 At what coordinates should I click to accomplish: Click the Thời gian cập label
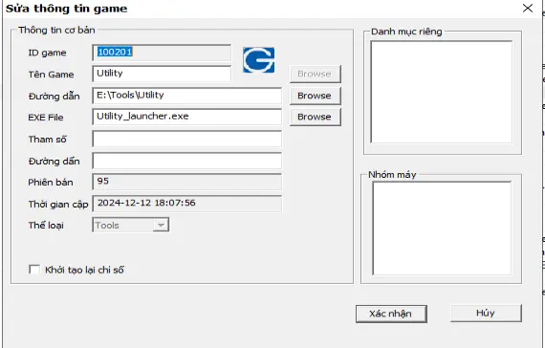point(58,205)
